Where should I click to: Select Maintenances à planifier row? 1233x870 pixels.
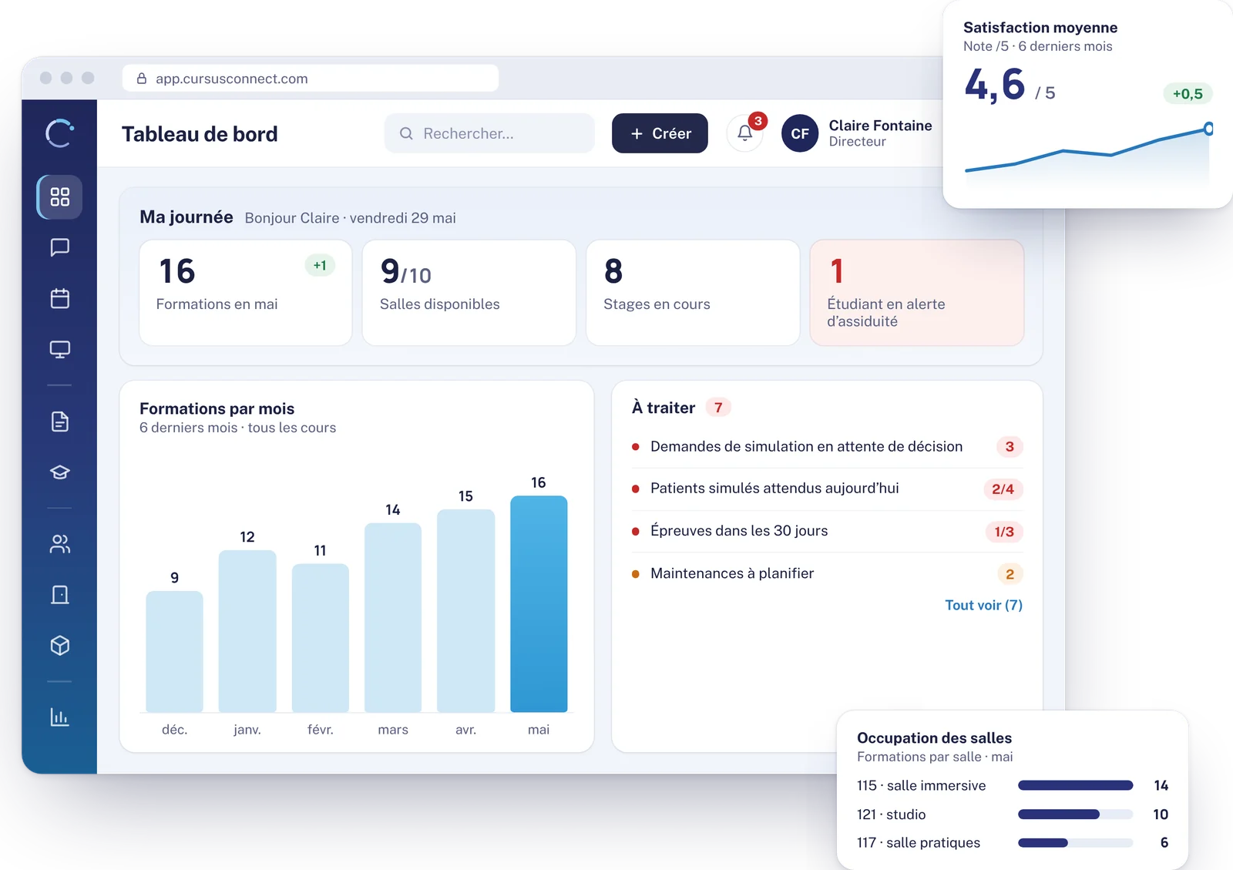827,573
